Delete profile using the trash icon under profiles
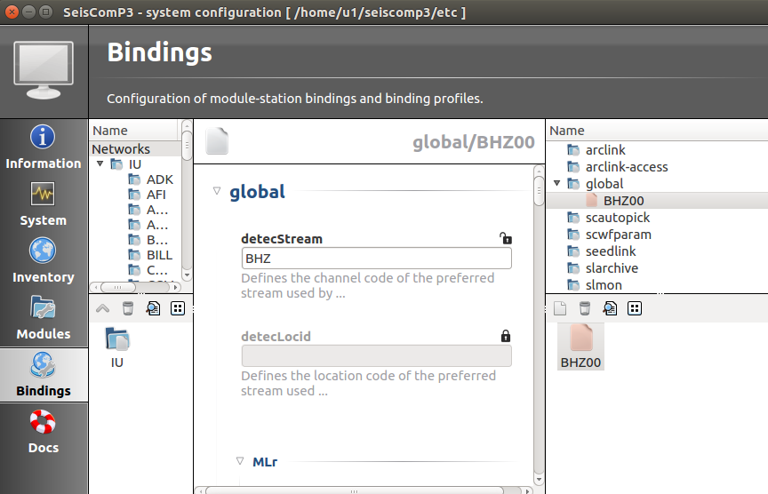Image resolution: width=768 pixels, height=494 pixels. [x=584, y=308]
